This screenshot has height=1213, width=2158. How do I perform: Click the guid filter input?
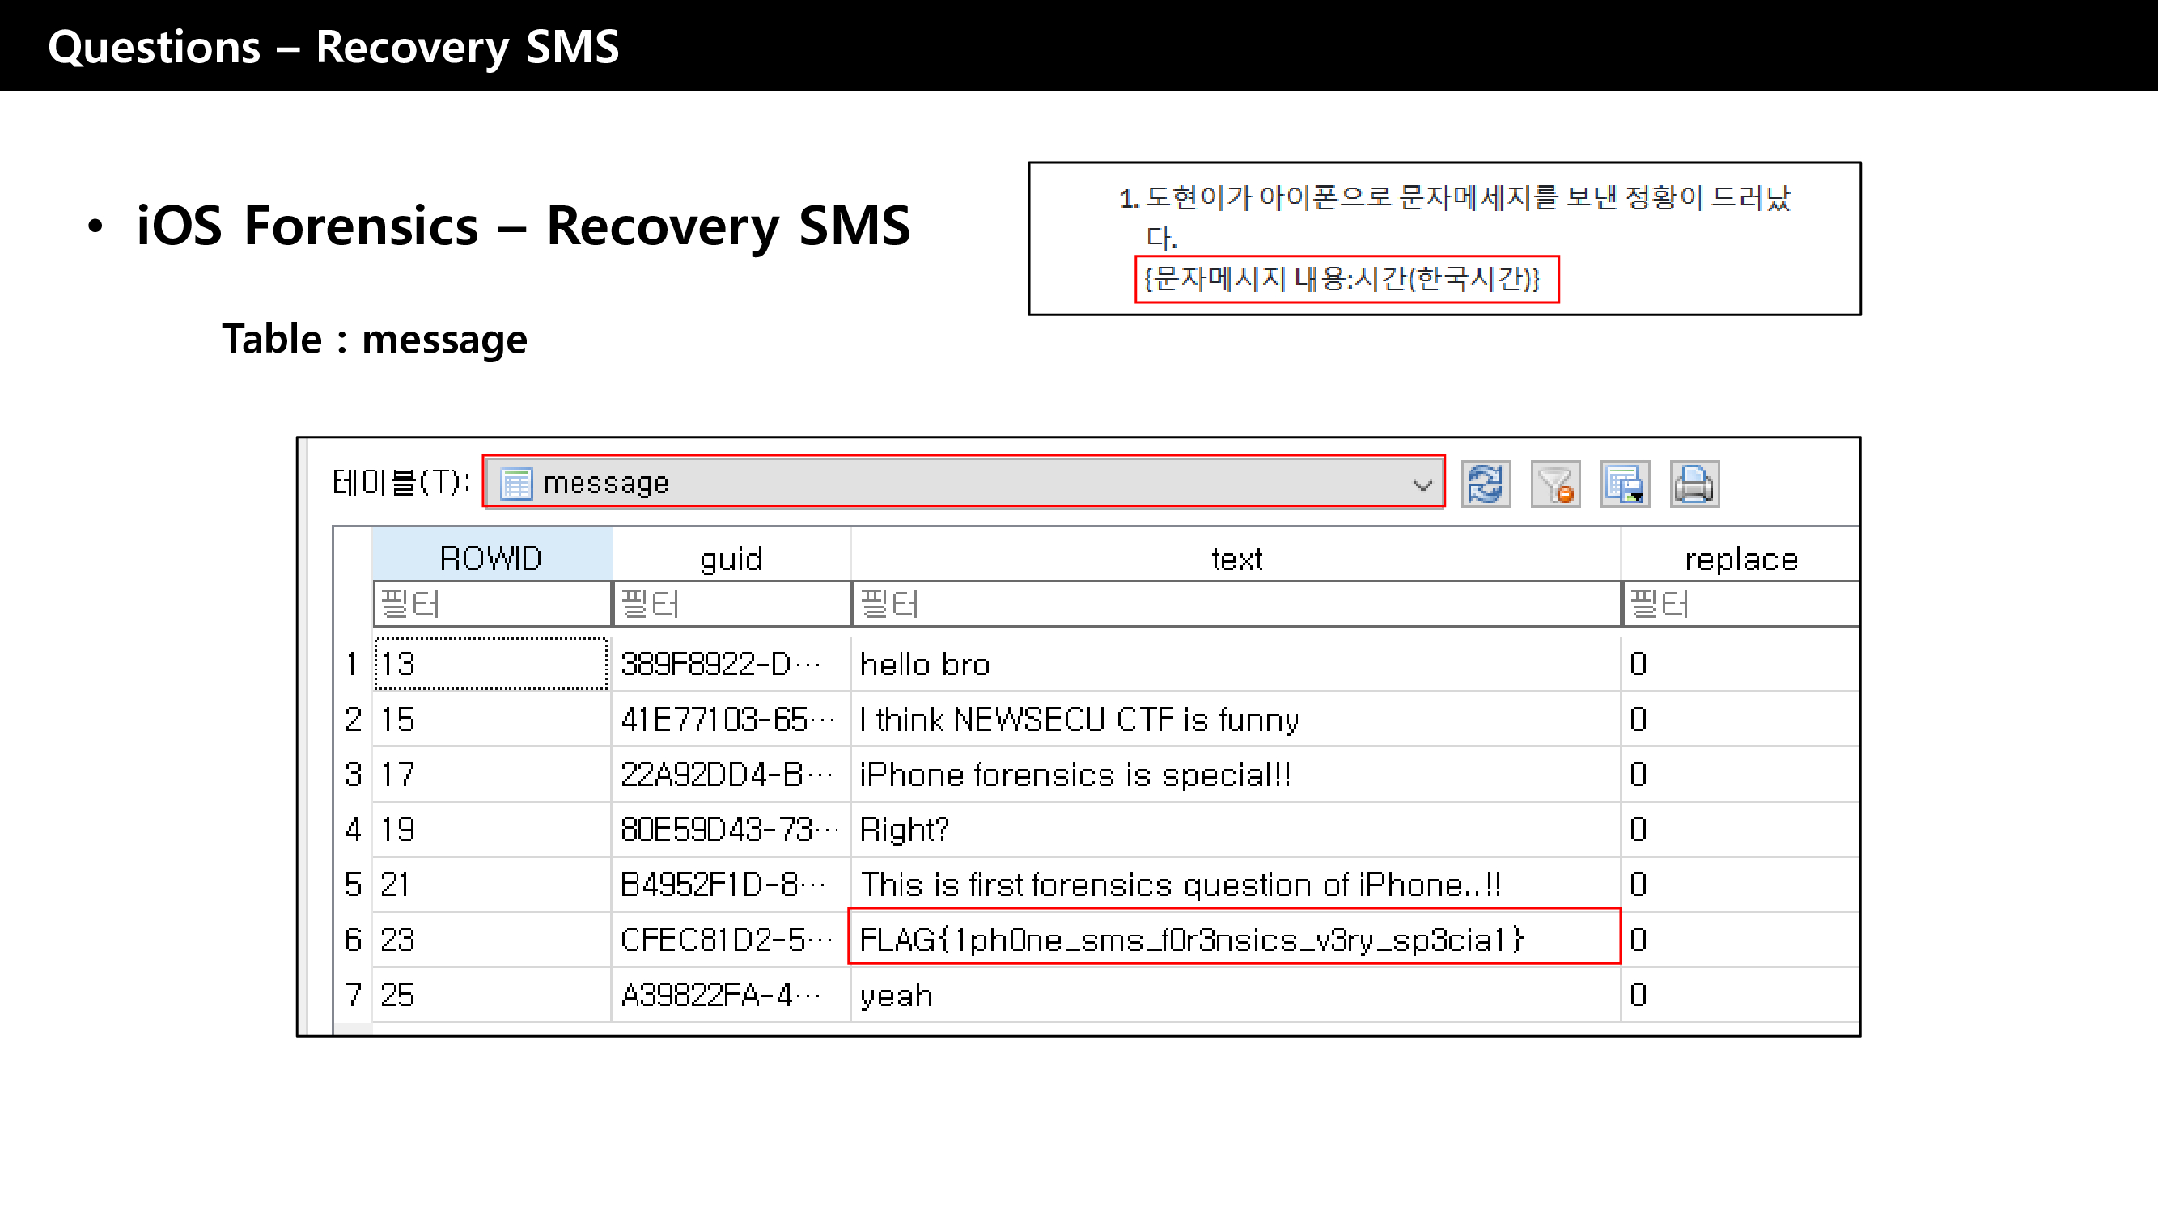point(731,603)
